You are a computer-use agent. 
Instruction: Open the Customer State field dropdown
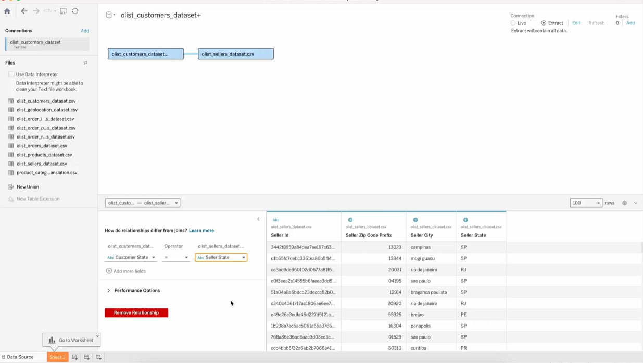(132, 258)
